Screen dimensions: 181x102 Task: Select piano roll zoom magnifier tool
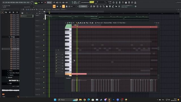coord(90,23)
